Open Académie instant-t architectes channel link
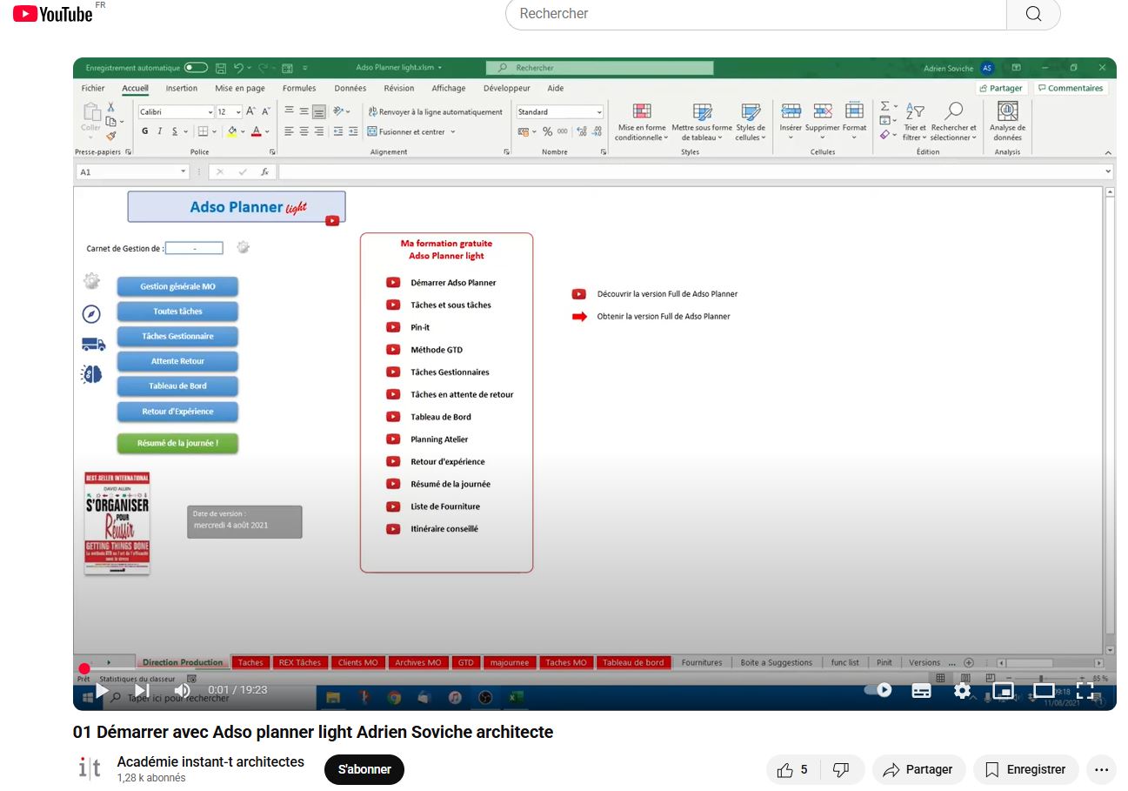The image size is (1128, 791). click(x=210, y=761)
